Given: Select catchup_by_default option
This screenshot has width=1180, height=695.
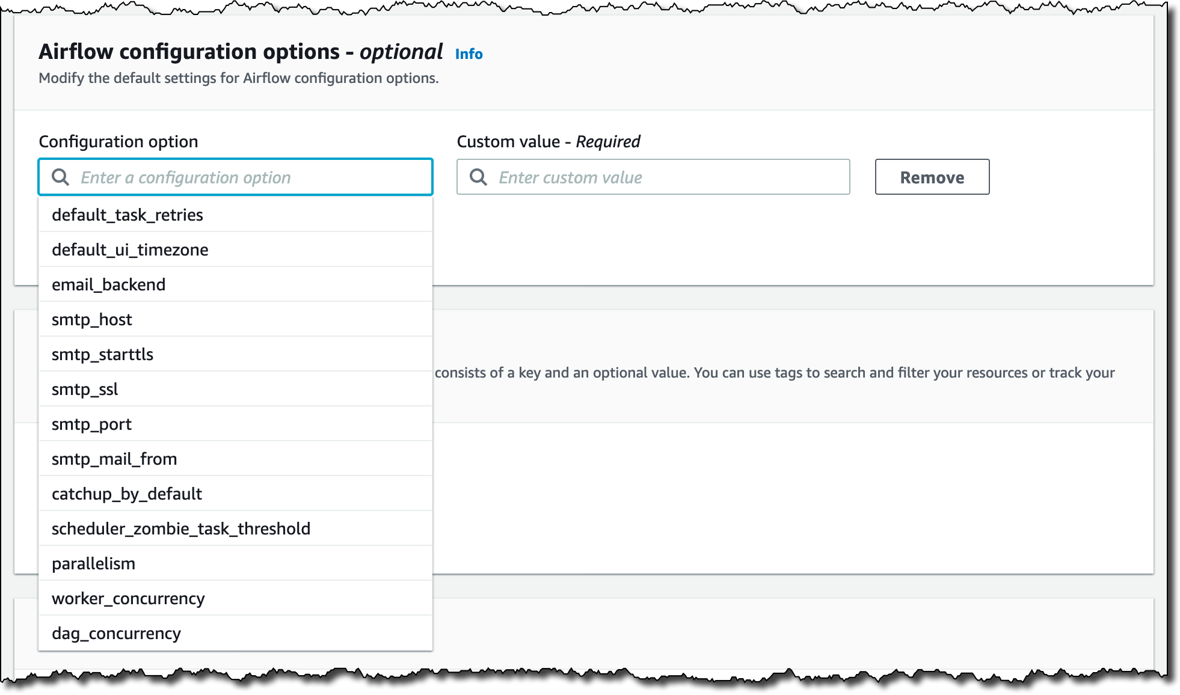Looking at the screenshot, I should (x=127, y=494).
